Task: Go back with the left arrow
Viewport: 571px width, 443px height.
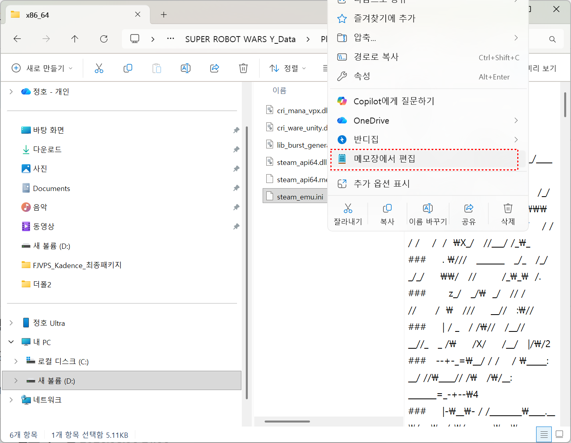Action: [x=17, y=39]
